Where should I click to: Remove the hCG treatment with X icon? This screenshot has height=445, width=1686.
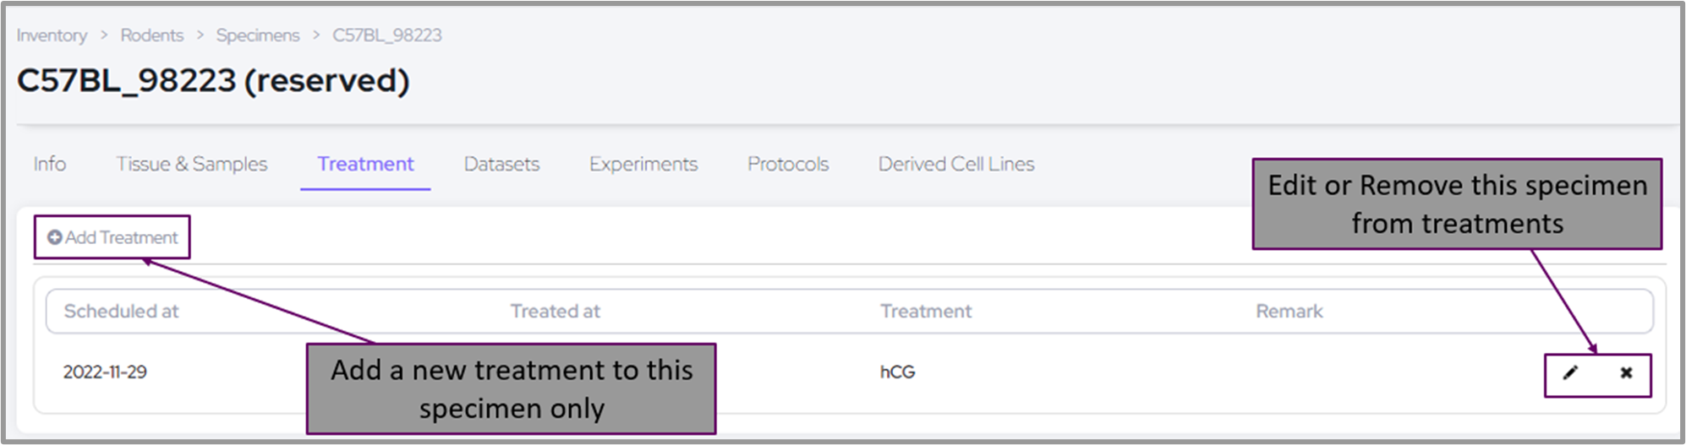point(1626,373)
